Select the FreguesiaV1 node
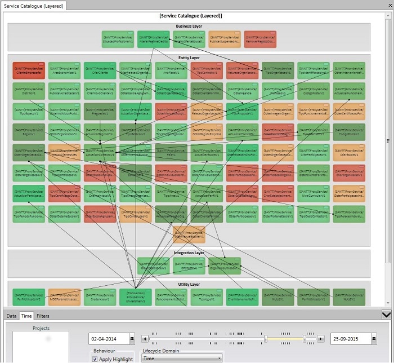The width and height of the screenshot is (394, 363). [x=100, y=112]
